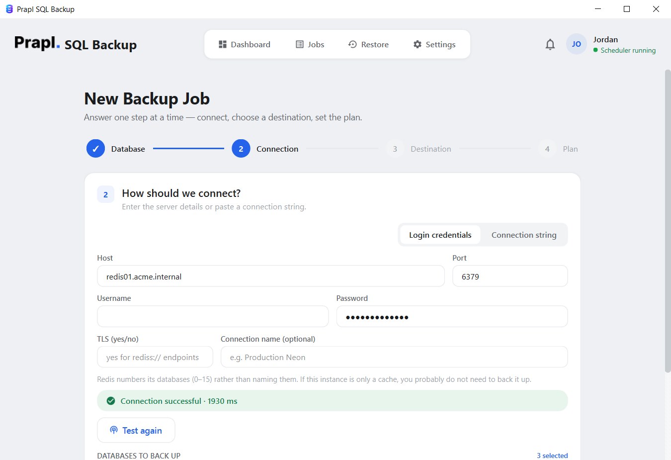
Task: Click the Plan step number 4 circle
Action: point(547,149)
